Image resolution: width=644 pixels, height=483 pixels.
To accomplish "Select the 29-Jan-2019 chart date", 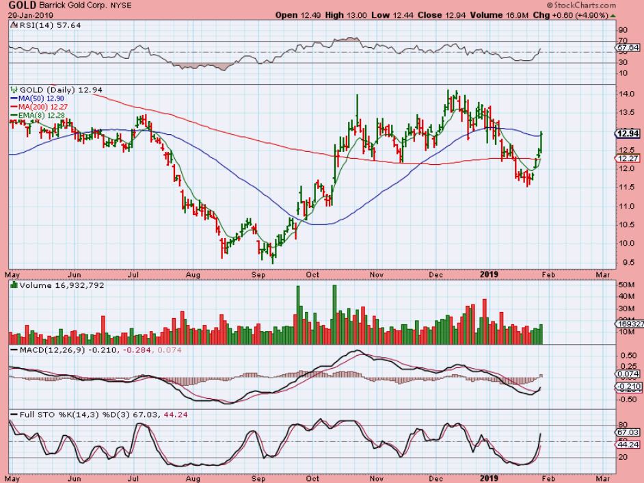I will point(30,16).
